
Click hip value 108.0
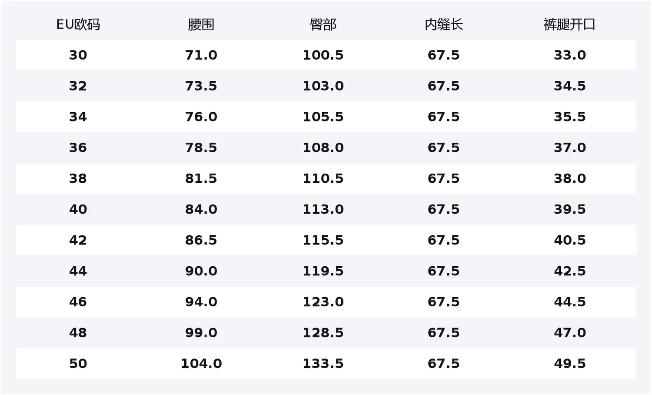pos(323,148)
